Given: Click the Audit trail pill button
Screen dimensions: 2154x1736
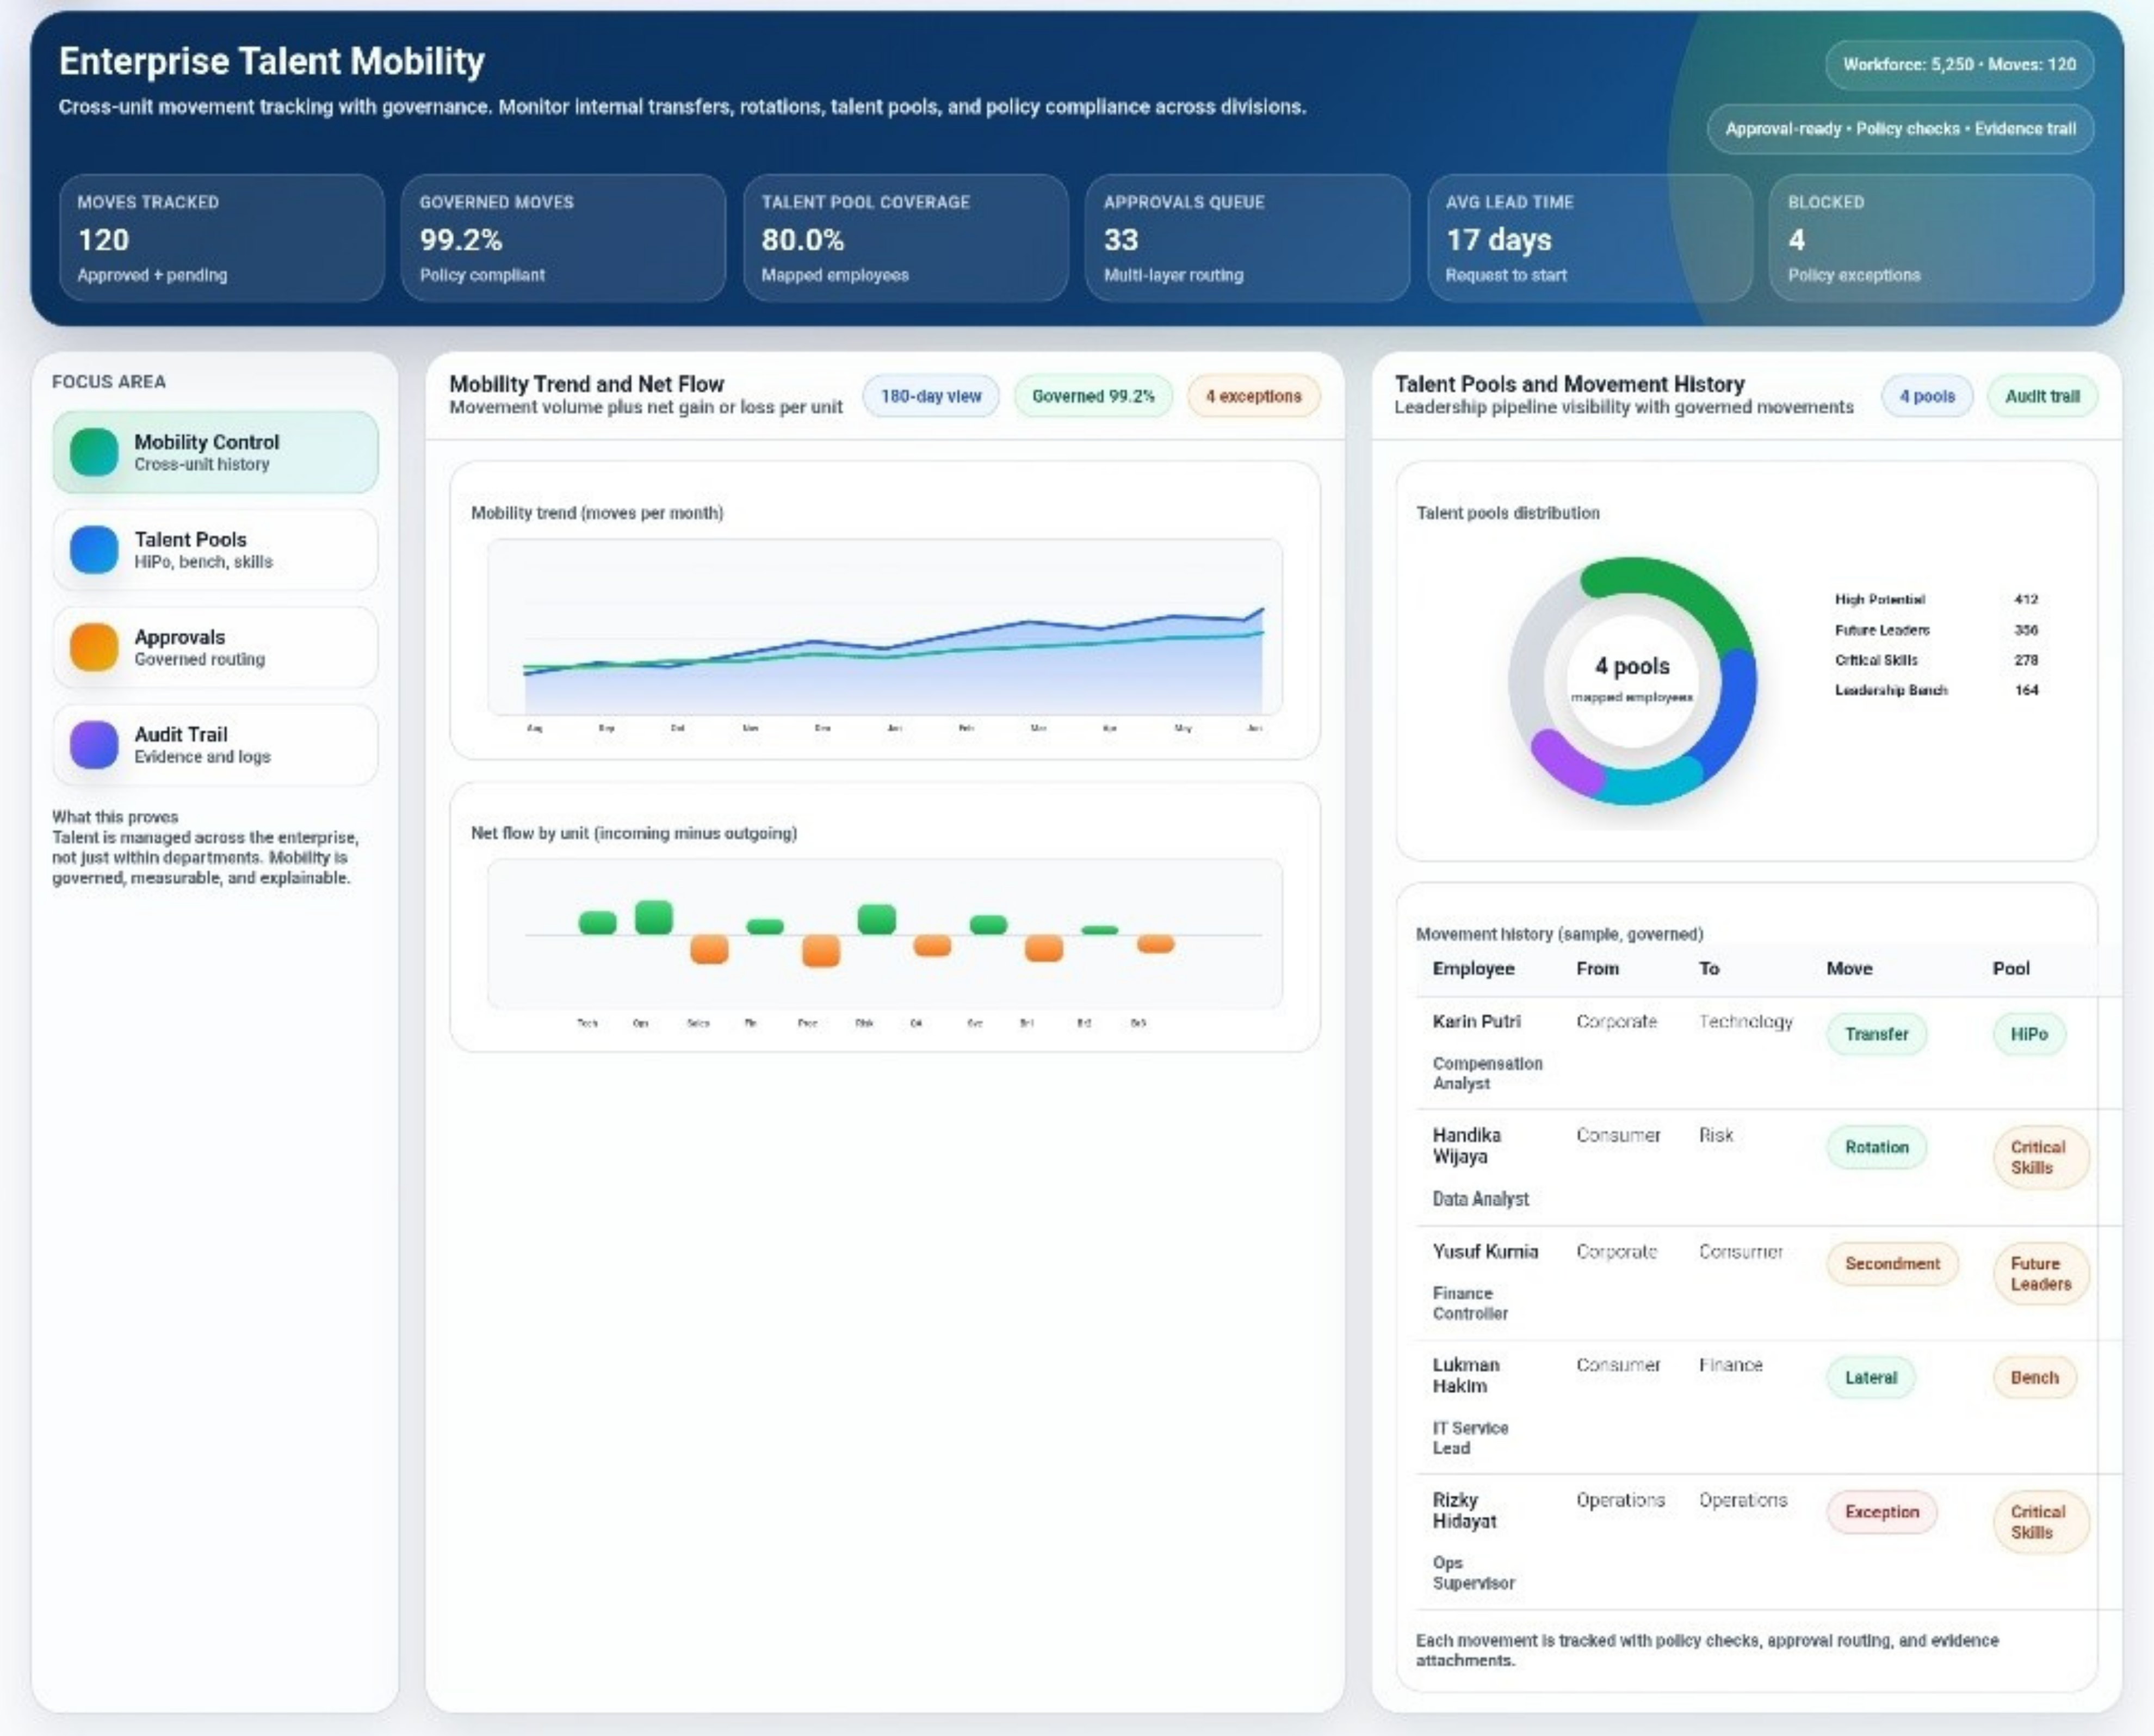Looking at the screenshot, I should pyautogui.click(x=2041, y=396).
